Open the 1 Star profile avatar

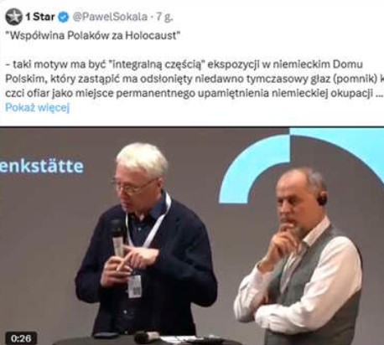point(13,17)
